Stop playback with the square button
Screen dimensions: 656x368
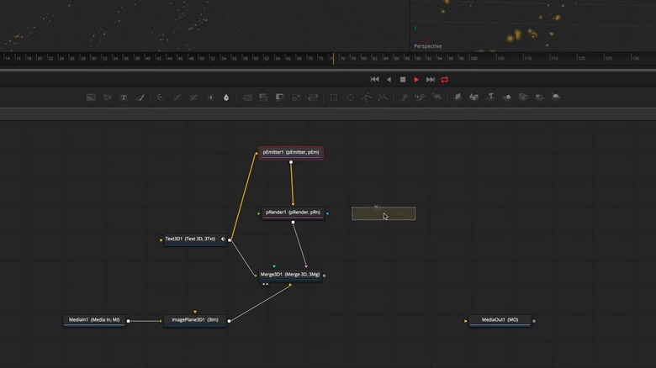click(x=403, y=80)
